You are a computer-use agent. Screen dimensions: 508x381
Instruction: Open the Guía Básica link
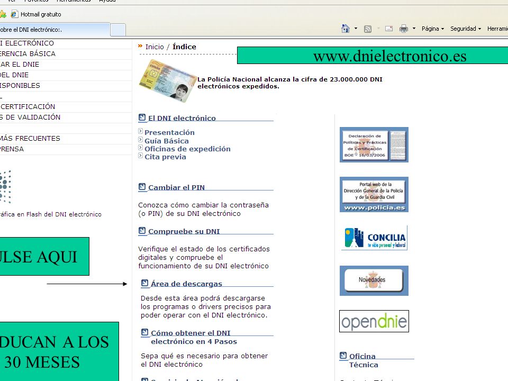167,141
